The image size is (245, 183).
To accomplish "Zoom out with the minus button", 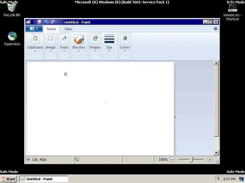I will coord(172,160).
